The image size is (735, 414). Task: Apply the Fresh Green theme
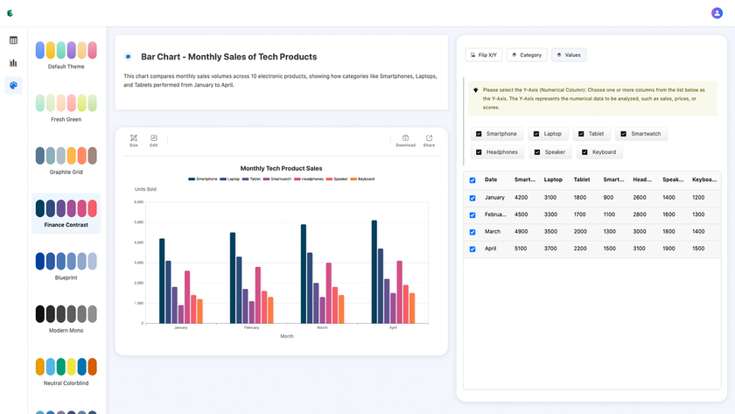coord(66,104)
